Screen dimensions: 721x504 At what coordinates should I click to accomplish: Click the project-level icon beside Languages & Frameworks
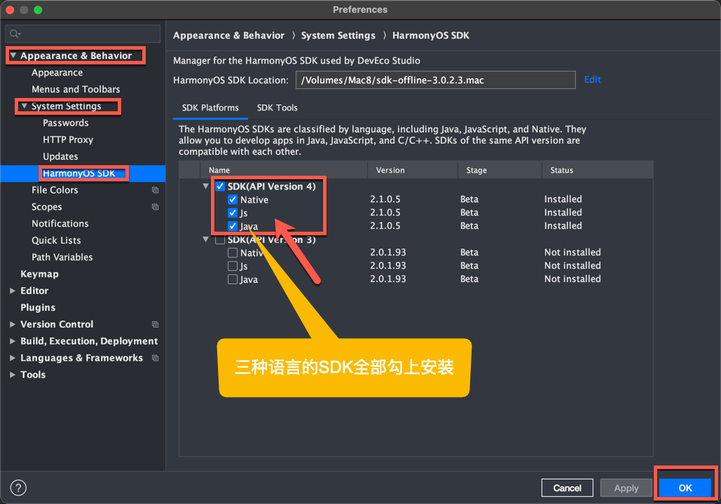coord(156,358)
